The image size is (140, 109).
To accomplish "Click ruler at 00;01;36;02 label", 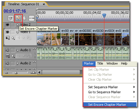I will coord(120,13).
